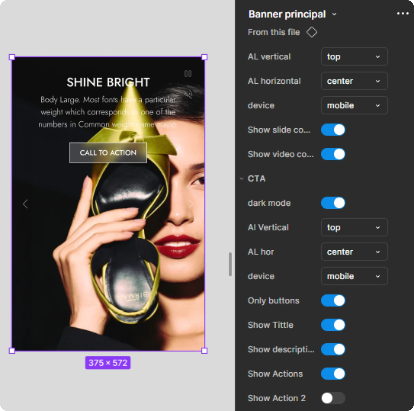Open the Banner principal component chevron
414x411 pixels.
pos(334,14)
